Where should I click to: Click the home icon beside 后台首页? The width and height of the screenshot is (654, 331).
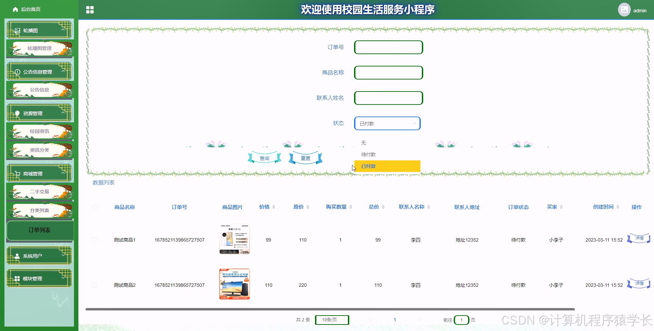point(15,10)
